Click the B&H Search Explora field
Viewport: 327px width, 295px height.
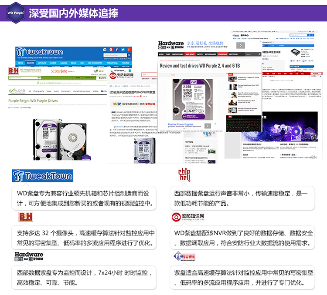point(23,78)
